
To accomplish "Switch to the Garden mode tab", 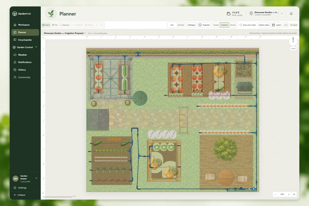I will [216, 25].
